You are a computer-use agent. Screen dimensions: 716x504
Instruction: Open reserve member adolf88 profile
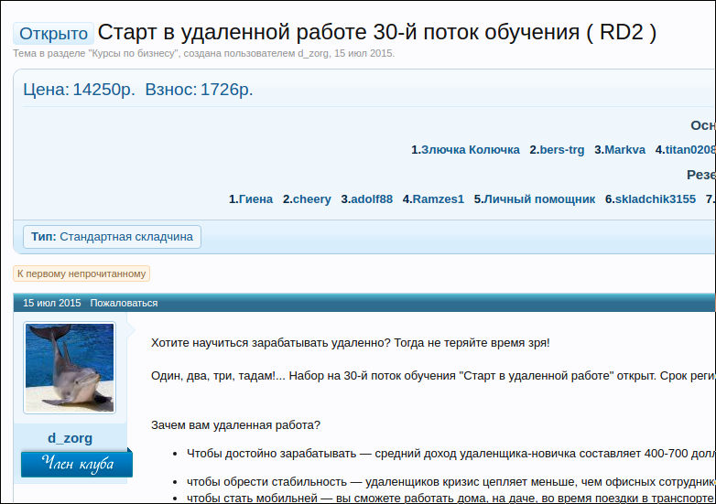(372, 198)
